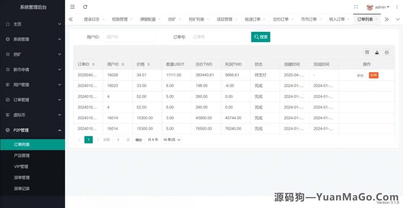This screenshot has height=208, width=403.
Task: Open VIP管理 in sidebar
Action: (32, 167)
